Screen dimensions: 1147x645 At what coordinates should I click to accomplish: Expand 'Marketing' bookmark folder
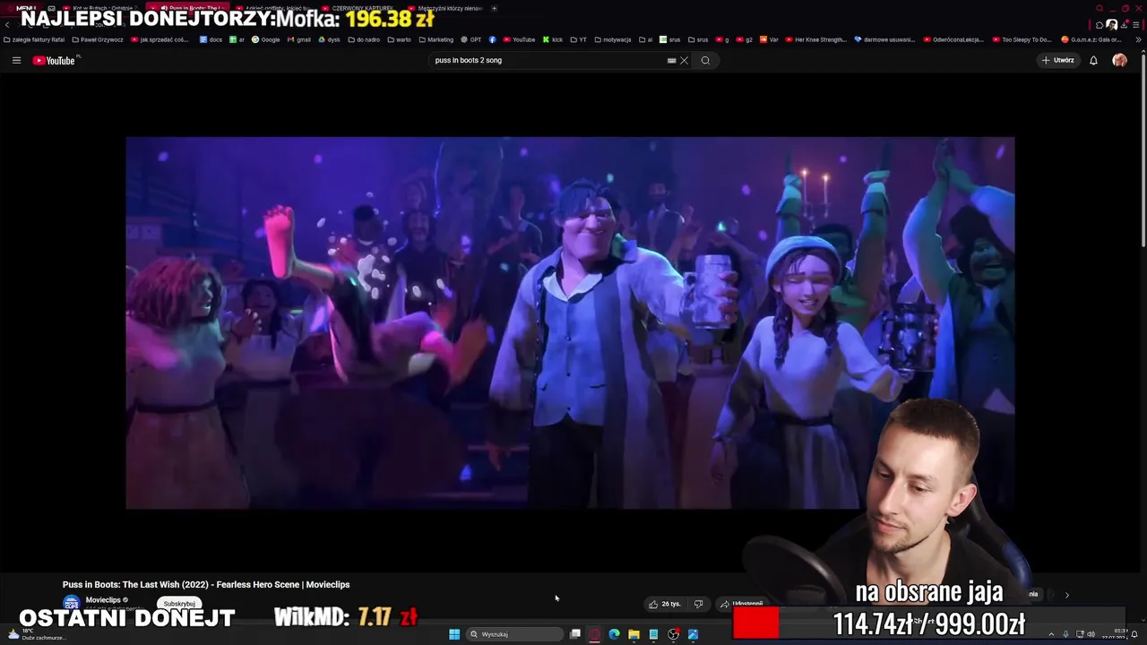coord(436,39)
